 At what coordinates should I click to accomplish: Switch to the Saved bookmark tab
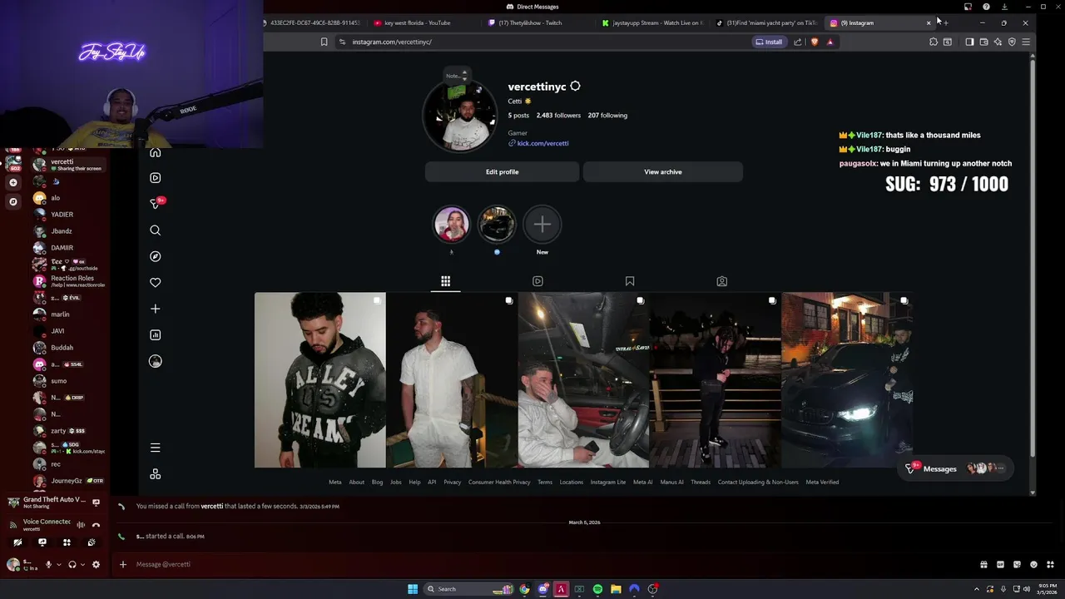tap(630, 281)
